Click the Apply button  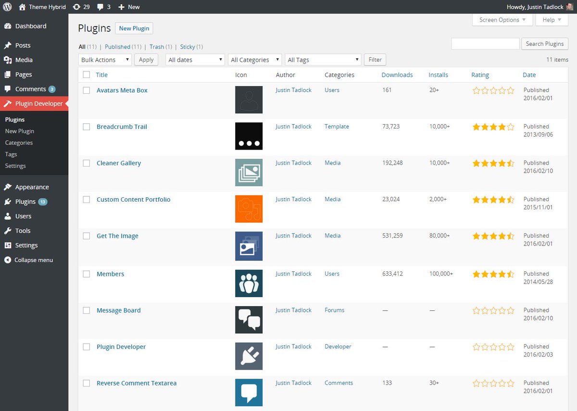pos(146,60)
